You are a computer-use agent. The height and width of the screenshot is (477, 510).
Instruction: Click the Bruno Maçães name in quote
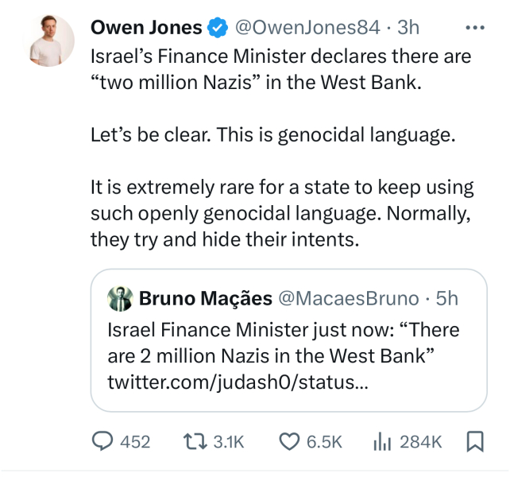(204, 299)
